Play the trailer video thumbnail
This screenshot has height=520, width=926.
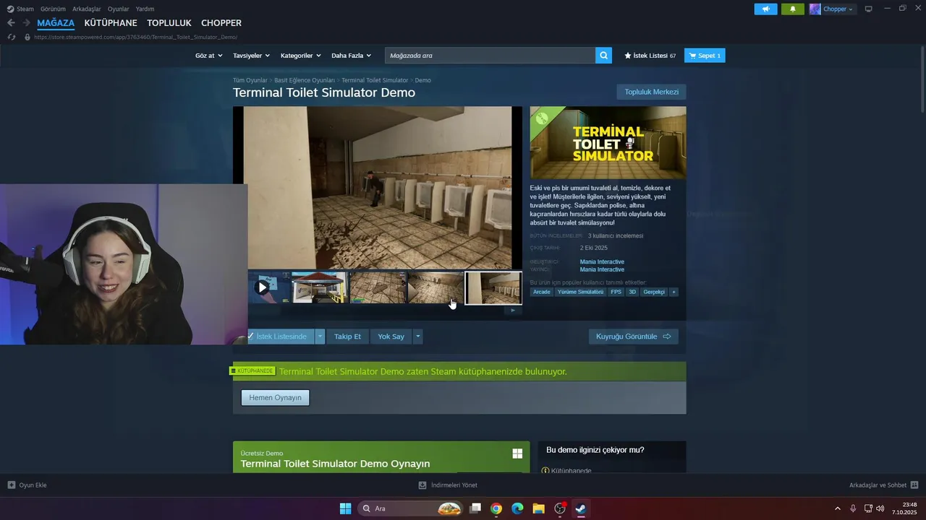(262, 287)
